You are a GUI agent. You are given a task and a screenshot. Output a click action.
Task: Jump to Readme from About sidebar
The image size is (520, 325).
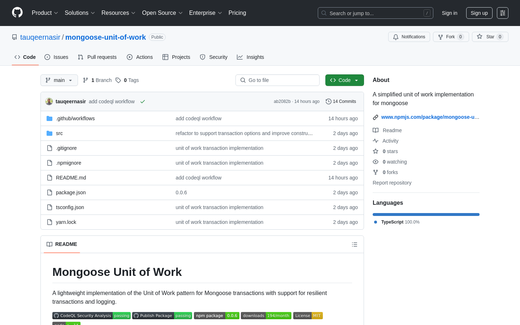coord(387,130)
